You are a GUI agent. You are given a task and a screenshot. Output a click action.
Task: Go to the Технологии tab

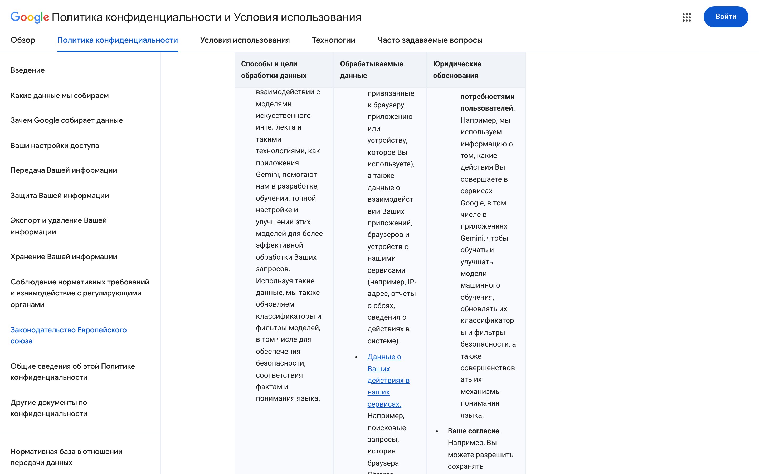334,40
